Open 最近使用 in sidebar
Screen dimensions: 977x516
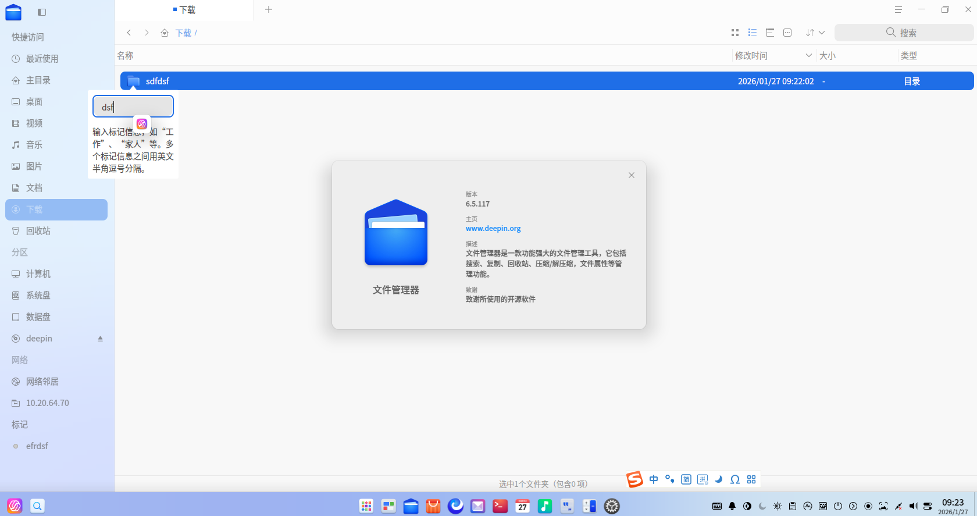click(x=56, y=59)
